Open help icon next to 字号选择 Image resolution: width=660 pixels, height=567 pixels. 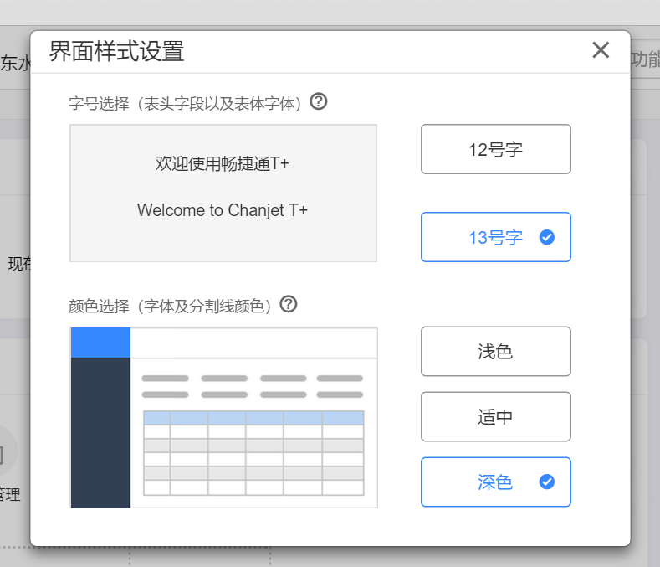coord(319,101)
